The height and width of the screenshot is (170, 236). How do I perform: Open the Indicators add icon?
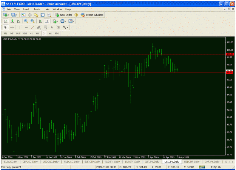[54, 21]
